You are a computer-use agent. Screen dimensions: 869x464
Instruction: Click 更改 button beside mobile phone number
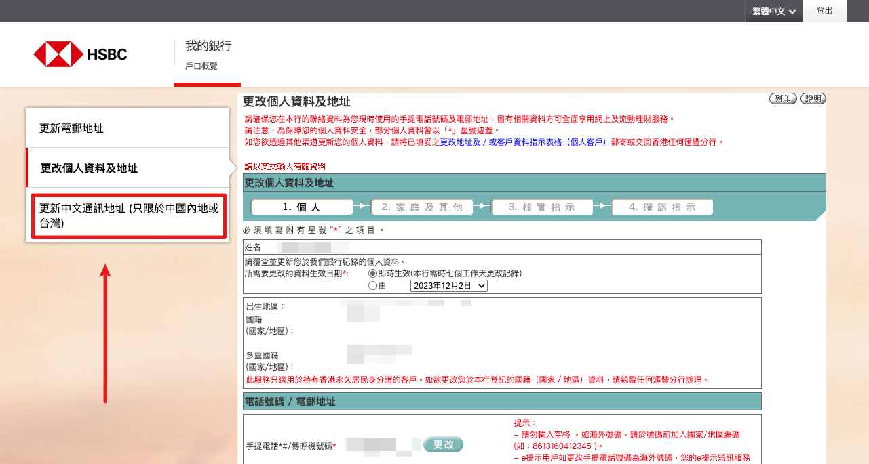443,445
